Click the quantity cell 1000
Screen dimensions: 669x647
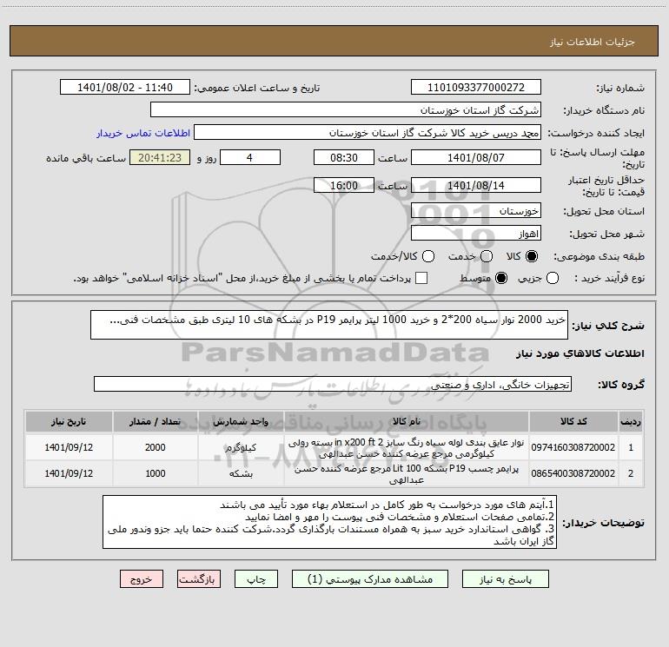pos(155,473)
